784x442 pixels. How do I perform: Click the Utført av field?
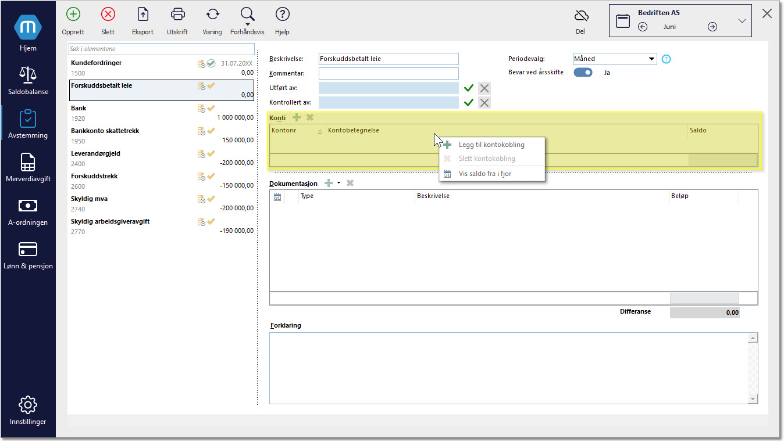click(389, 88)
